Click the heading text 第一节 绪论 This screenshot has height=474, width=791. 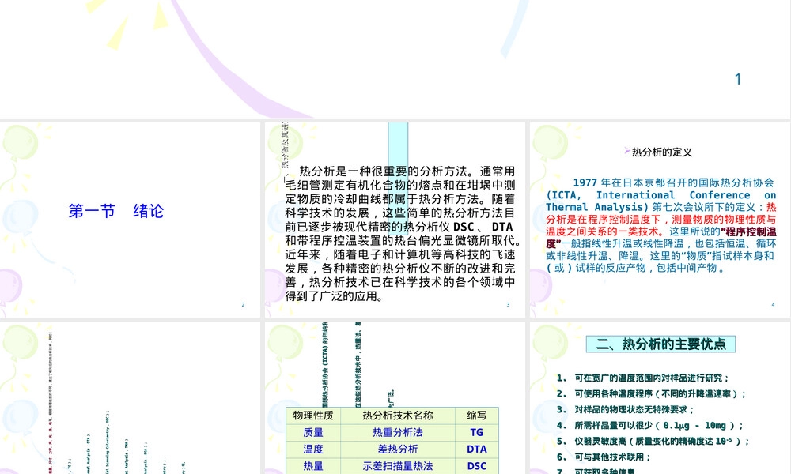pos(116,211)
